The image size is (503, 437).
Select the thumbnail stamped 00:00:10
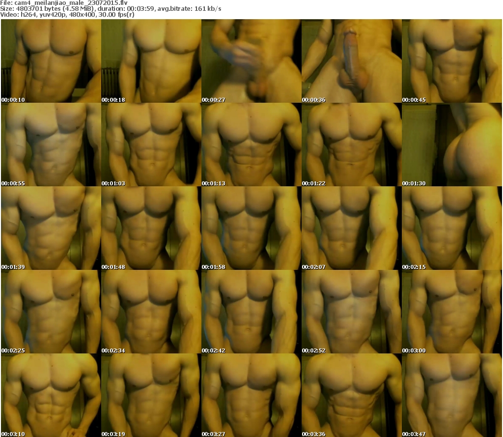[51, 61]
